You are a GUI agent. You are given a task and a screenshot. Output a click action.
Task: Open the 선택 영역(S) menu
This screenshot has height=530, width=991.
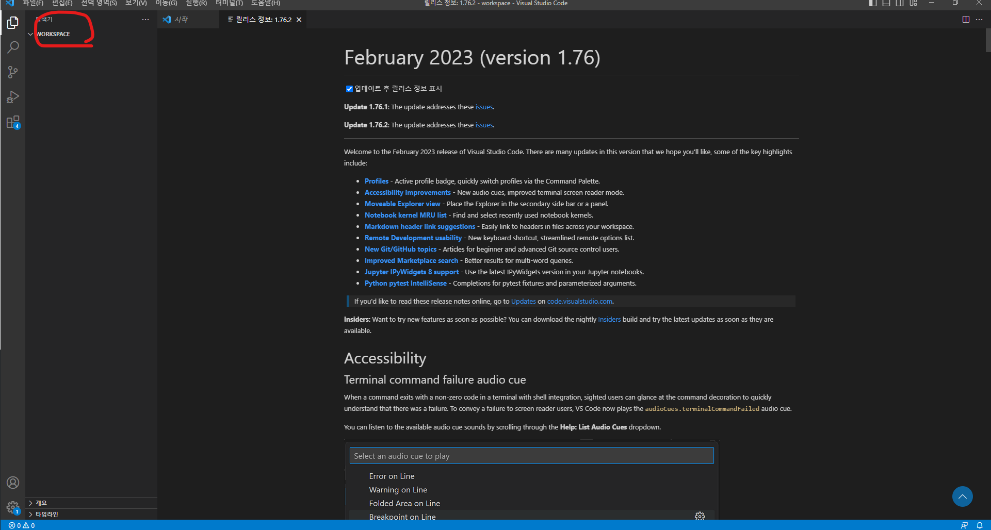(x=99, y=3)
